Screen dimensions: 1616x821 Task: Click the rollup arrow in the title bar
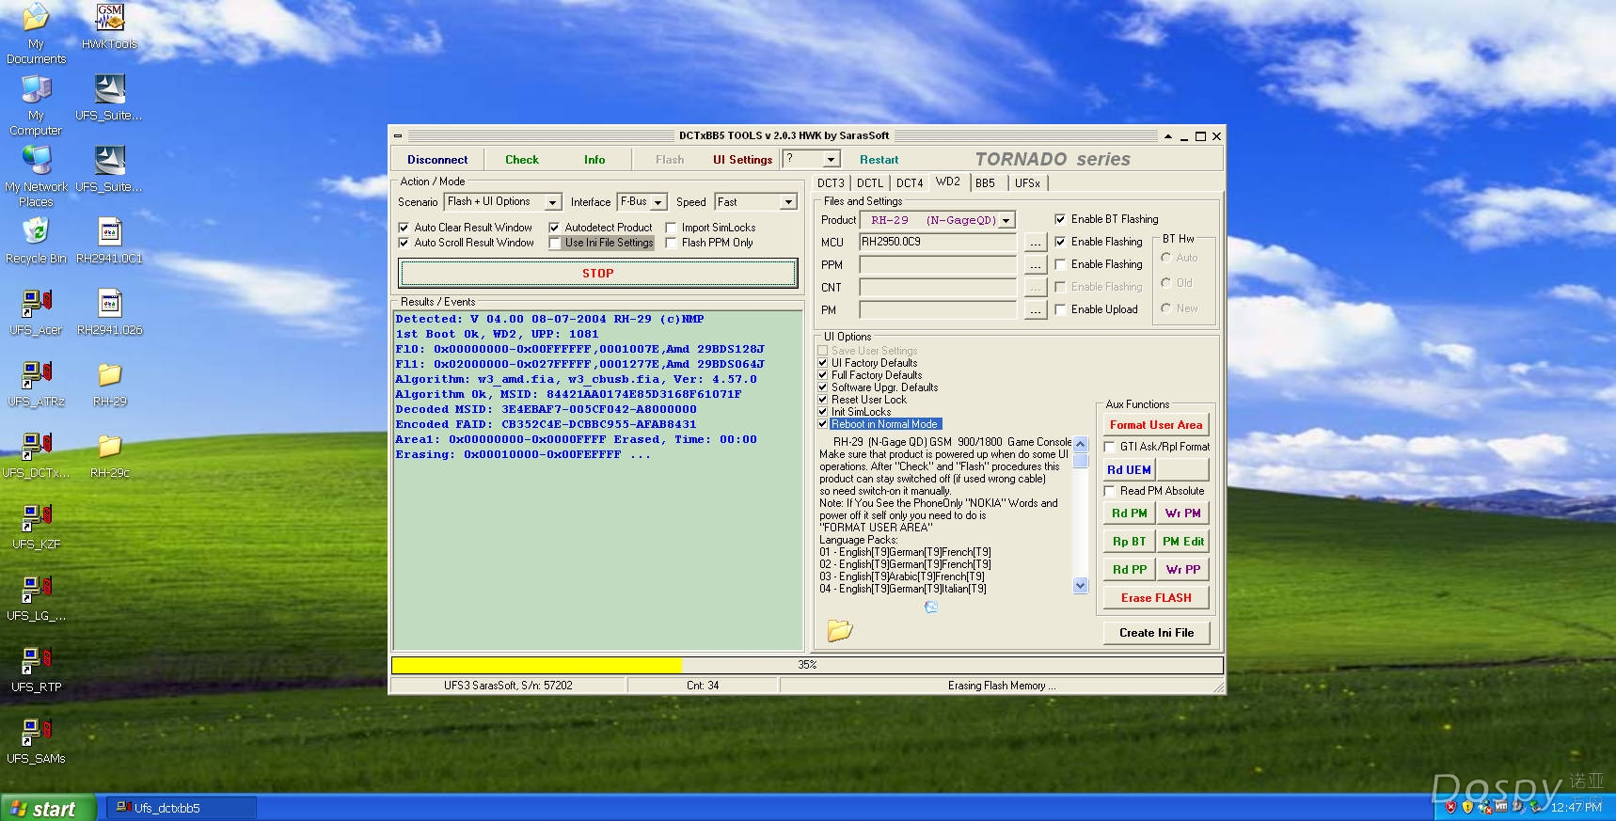tap(1167, 136)
